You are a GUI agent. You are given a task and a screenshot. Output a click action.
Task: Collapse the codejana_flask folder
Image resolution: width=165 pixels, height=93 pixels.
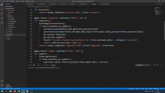(x=10, y=10)
